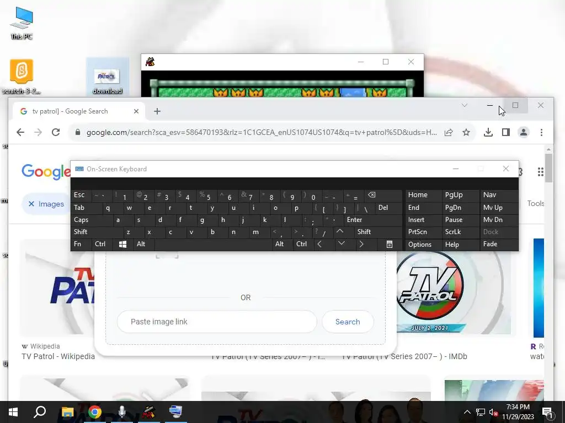
Task: Click the Google logo
Action: (46, 172)
